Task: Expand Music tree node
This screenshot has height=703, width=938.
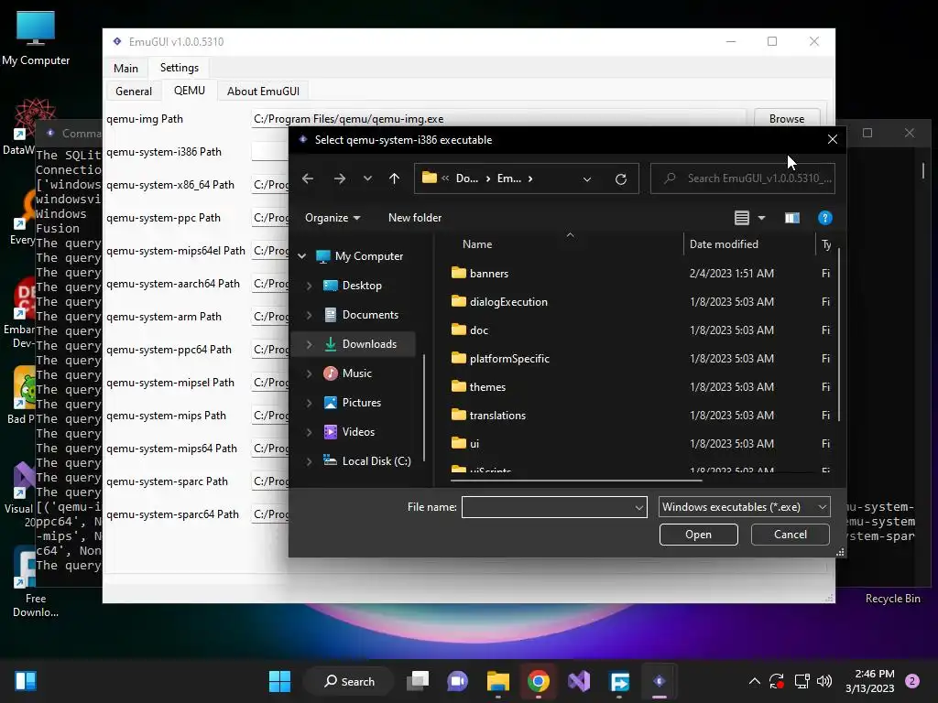Action: (309, 373)
